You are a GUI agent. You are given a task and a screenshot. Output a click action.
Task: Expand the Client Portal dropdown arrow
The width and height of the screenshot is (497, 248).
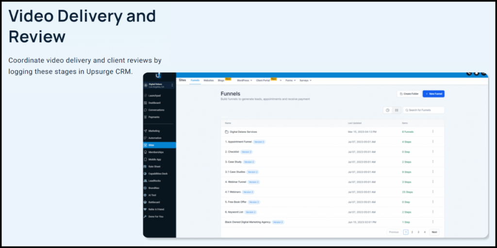pos(281,80)
